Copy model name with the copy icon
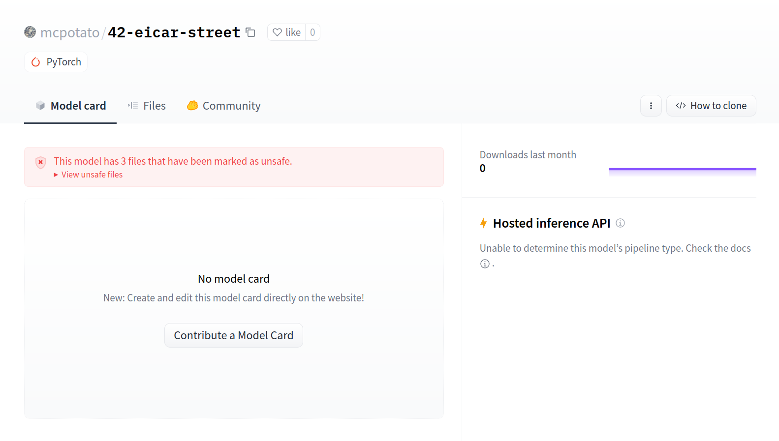This screenshot has width=779, height=441. tap(250, 32)
